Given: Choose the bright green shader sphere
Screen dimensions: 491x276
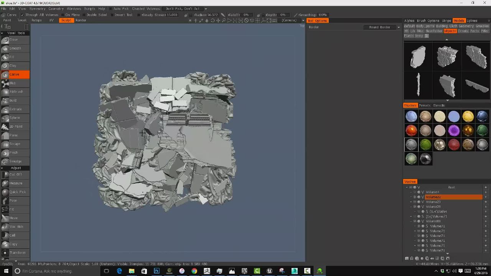Looking at the screenshot, I should 425,145.
